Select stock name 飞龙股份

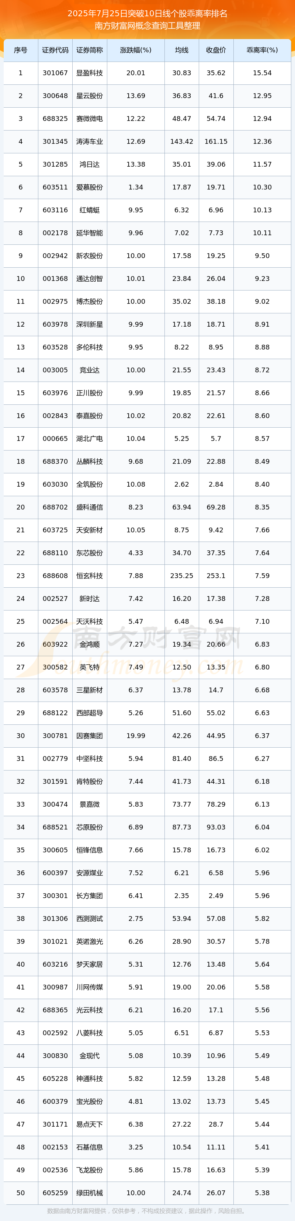[90, 1170]
